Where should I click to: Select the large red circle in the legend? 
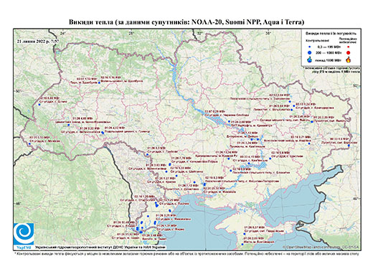pyautogui.click(x=349, y=52)
